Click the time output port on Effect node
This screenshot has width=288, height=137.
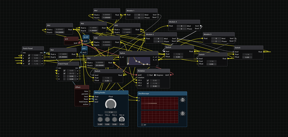[90, 91]
